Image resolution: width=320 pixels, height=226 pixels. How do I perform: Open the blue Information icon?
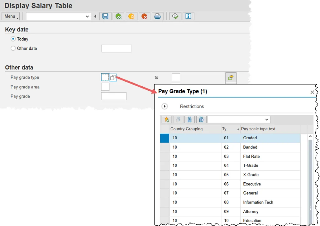pyautogui.click(x=188, y=16)
